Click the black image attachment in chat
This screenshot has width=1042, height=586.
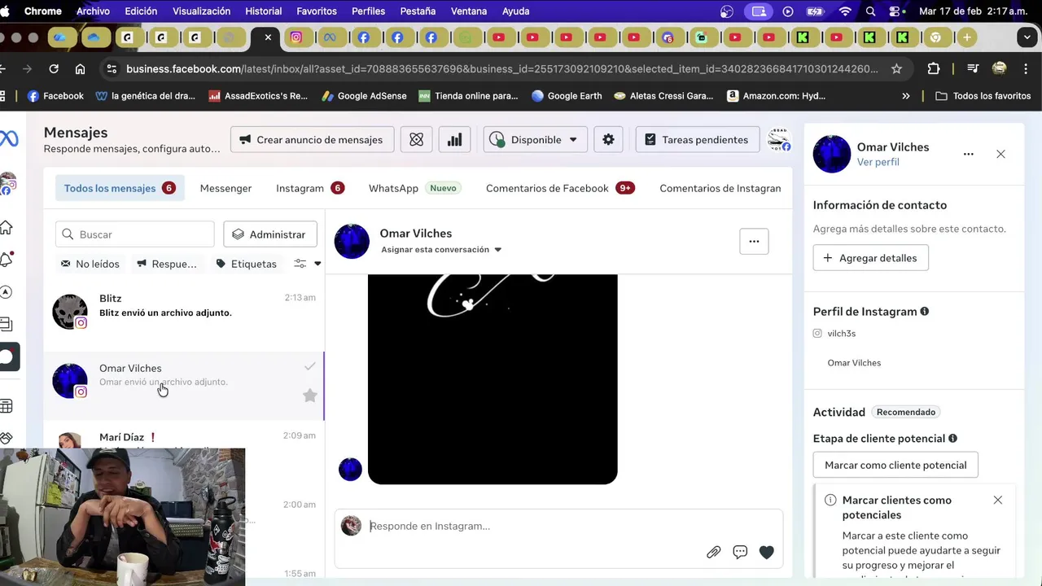point(493,379)
